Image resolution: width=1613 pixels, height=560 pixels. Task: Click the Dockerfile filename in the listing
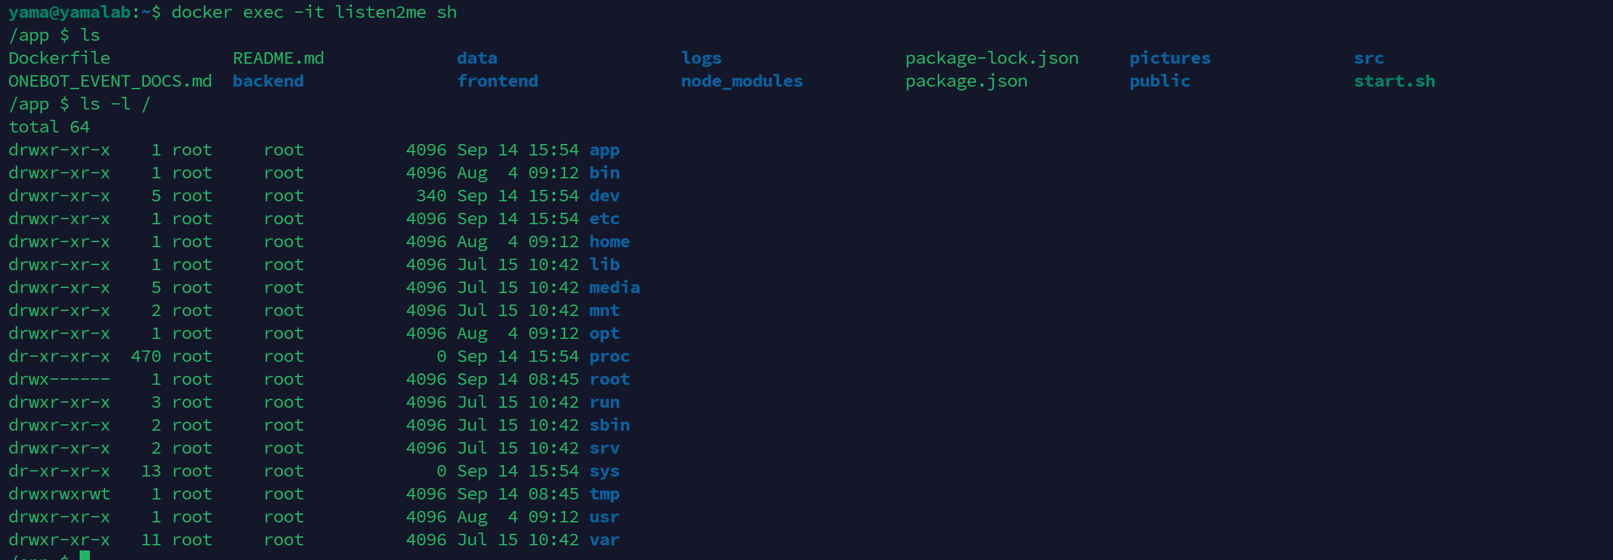tap(59, 58)
